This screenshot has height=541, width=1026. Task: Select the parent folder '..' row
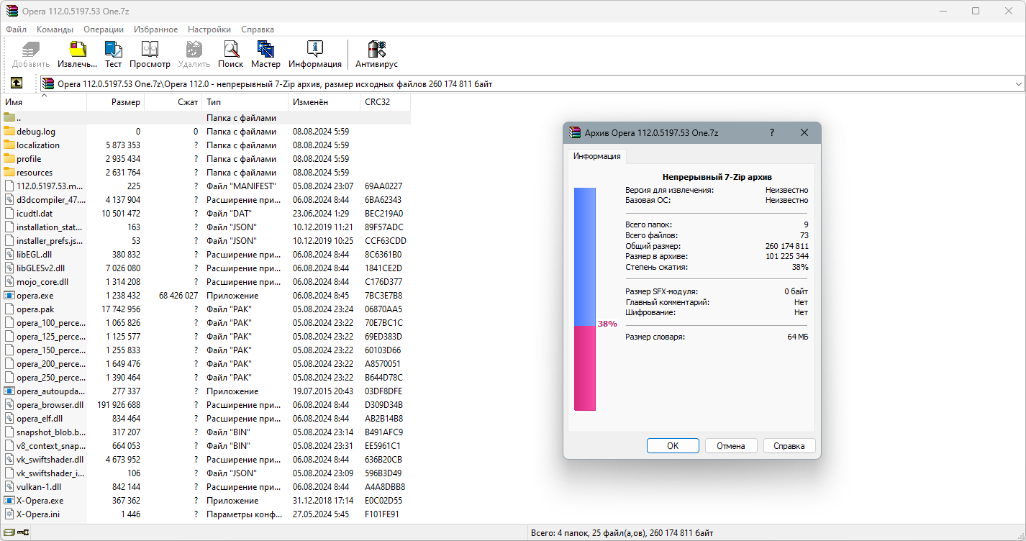[x=206, y=118]
